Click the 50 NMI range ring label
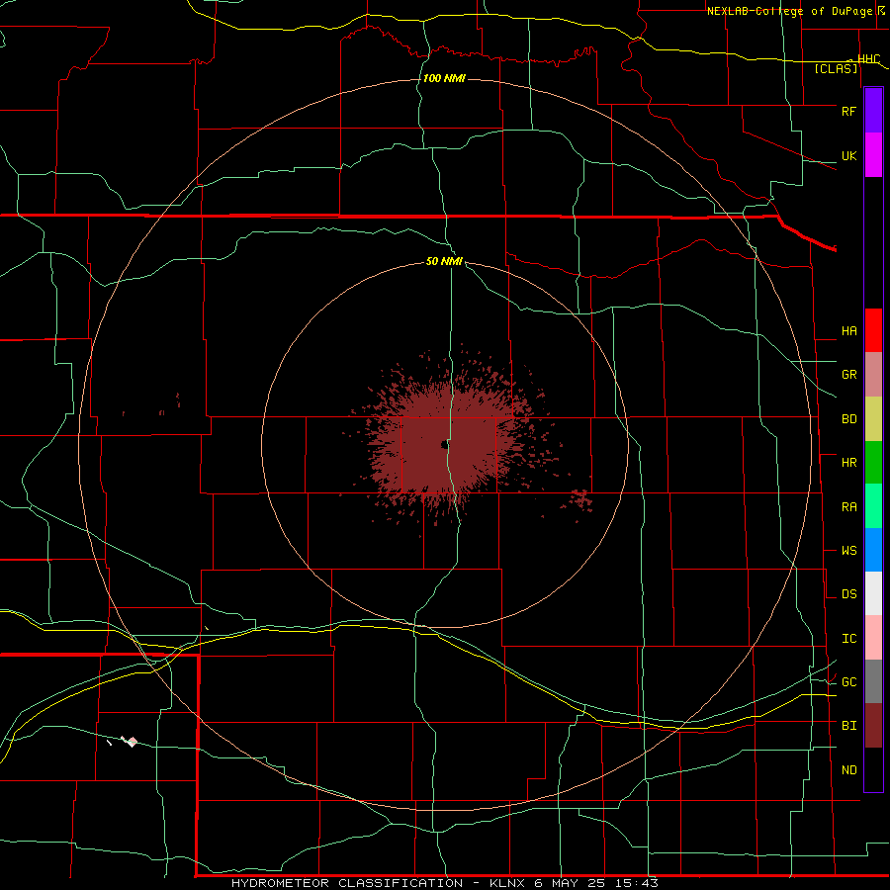This screenshot has width=890, height=890. (x=444, y=261)
